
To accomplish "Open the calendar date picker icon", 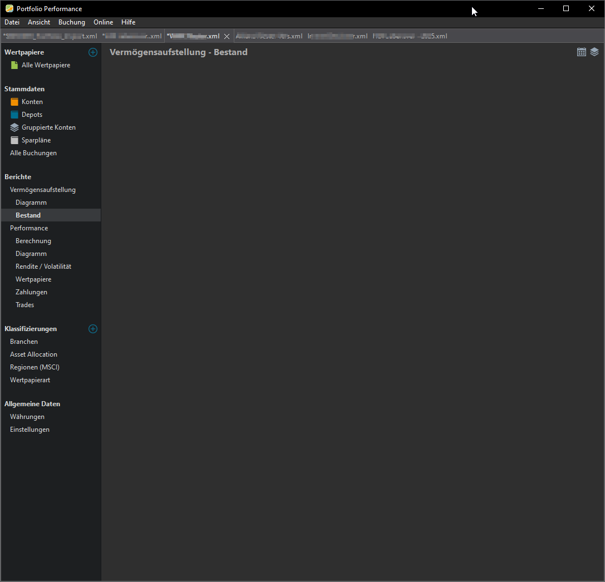I will coord(582,52).
